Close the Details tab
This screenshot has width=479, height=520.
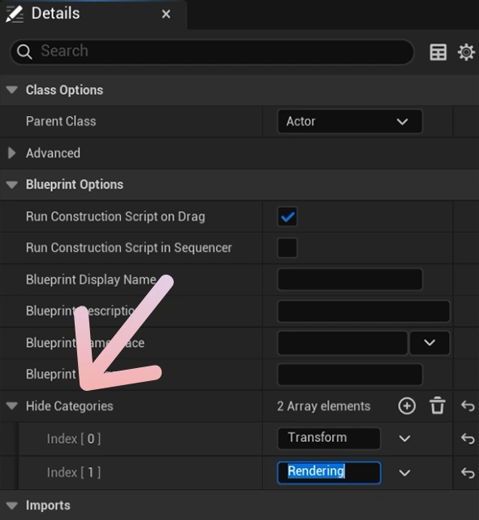tap(166, 14)
